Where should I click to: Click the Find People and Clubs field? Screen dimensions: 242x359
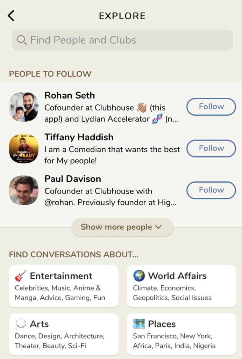(122, 40)
